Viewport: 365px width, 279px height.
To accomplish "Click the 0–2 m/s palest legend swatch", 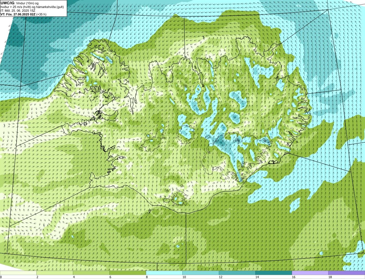I will pos(18,273).
